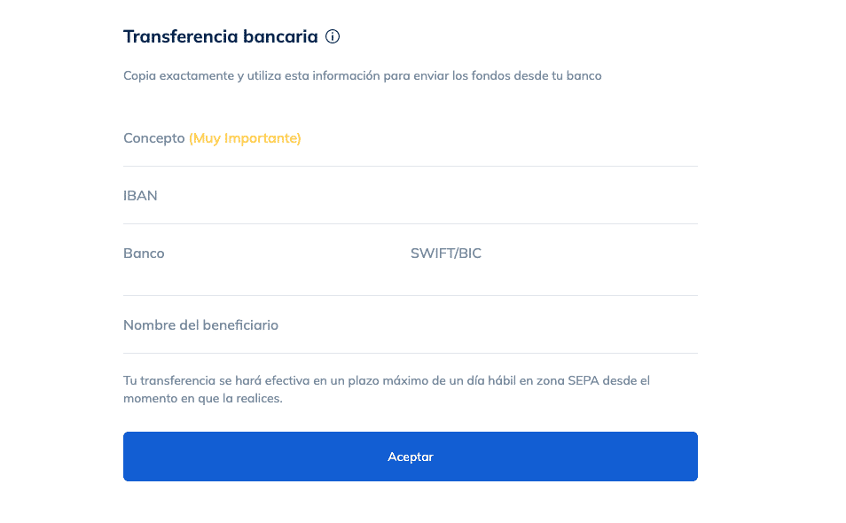Image resolution: width=846 pixels, height=523 pixels.
Task: Click the divider below Nombre del beneficiario
Action: tap(410, 353)
